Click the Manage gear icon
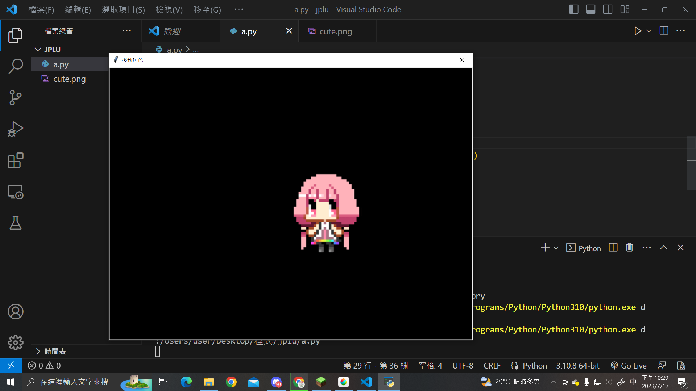This screenshot has height=391, width=696. [15, 342]
